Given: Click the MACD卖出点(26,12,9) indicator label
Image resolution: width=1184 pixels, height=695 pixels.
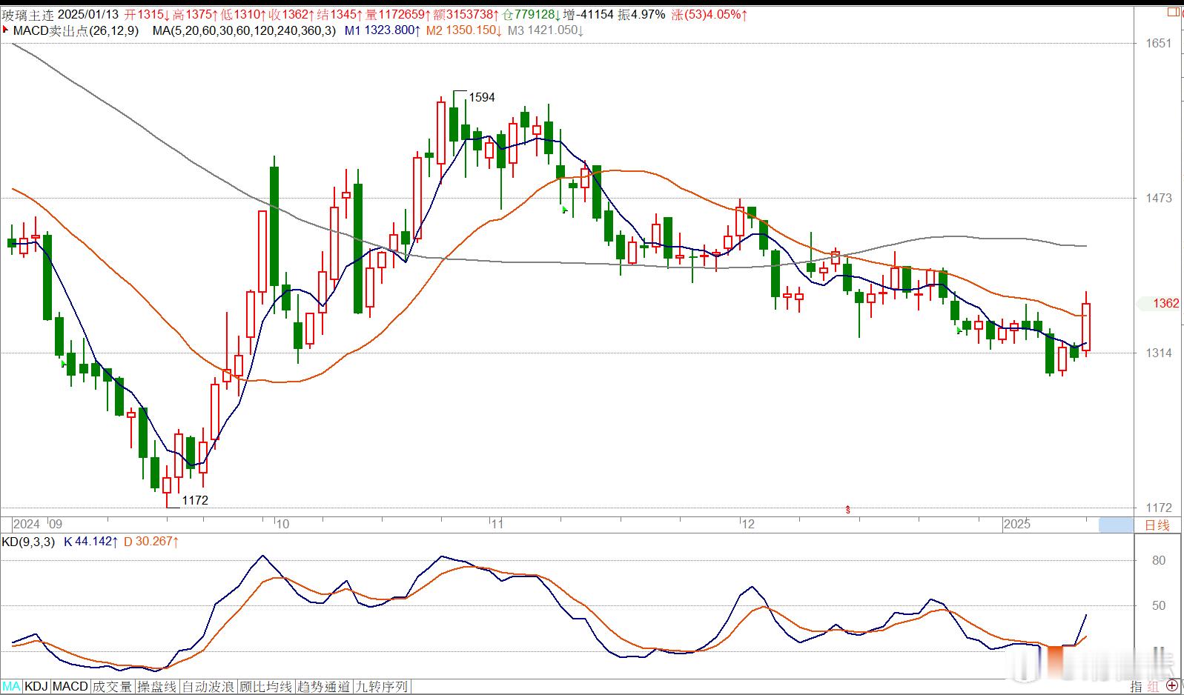Looking at the screenshot, I should 76,30.
